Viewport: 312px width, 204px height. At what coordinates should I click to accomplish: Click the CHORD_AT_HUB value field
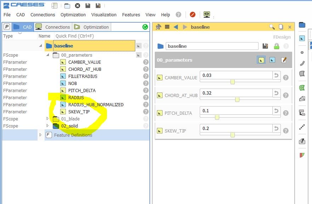point(236,93)
